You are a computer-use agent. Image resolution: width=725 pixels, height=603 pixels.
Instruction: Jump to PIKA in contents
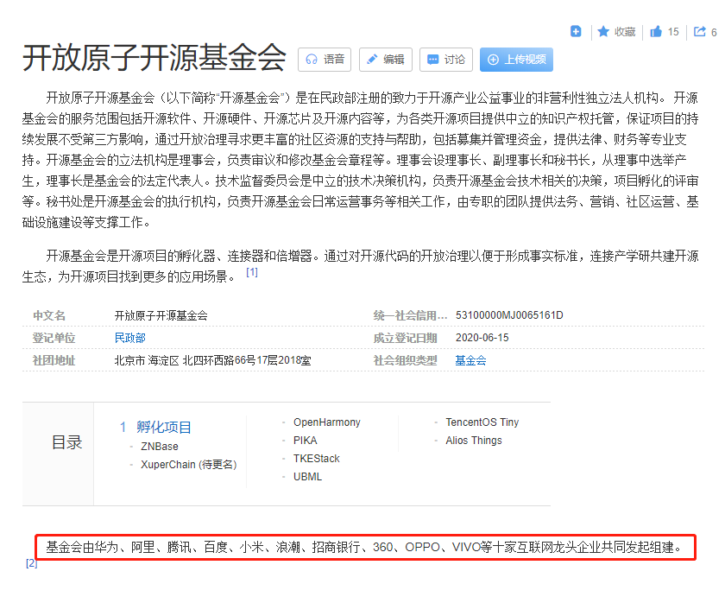point(306,440)
